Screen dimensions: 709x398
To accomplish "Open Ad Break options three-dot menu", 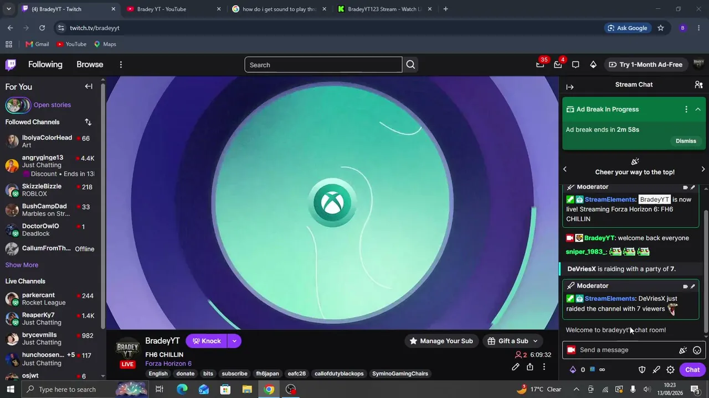I will (x=686, y=109).
